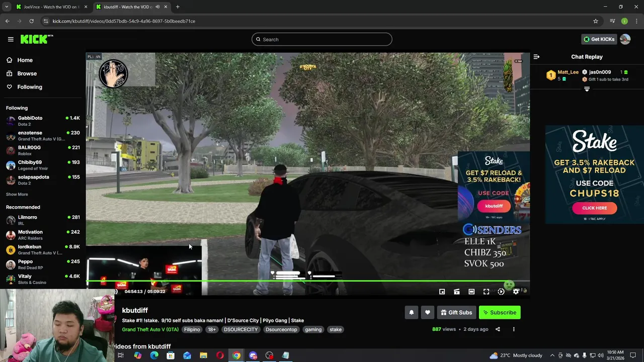The width and height of the screenshot is (644, 362).
Task: Select the stake tag
Action: [x=336, y=329]
